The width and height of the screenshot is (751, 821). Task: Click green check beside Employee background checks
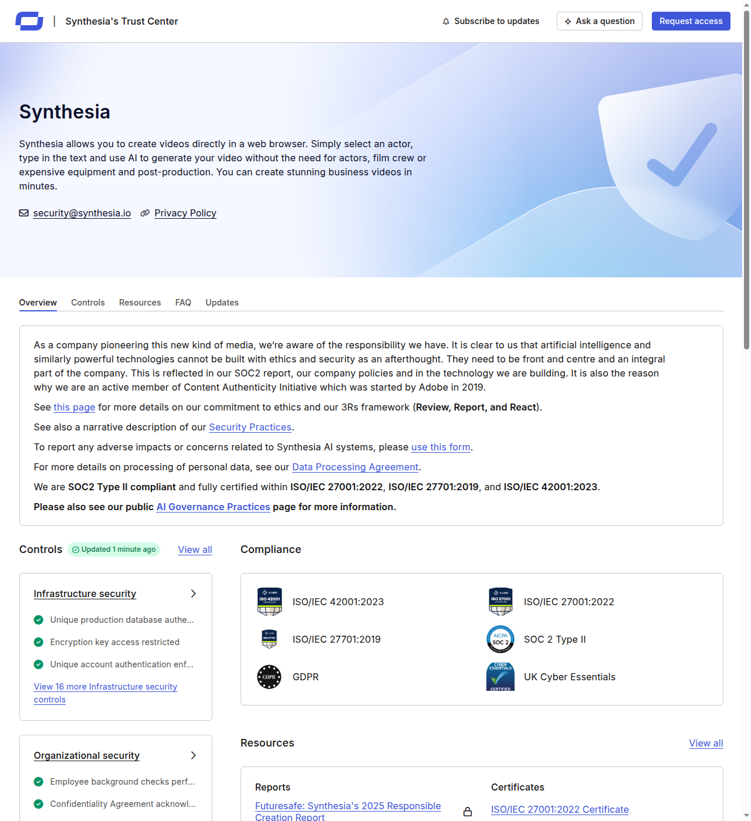pos(39,782)
